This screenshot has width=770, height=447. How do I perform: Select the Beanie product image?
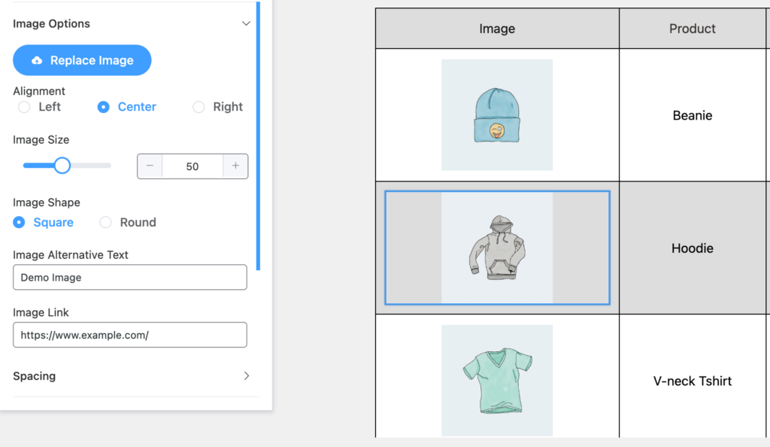click(x=497, y=115)
